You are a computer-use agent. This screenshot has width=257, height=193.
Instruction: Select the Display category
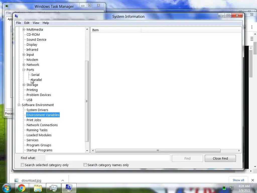[x=32, y=45]
